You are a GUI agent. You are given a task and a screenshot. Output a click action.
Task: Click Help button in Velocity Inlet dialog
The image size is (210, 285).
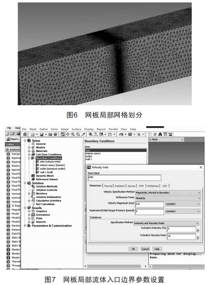[157, 249]
